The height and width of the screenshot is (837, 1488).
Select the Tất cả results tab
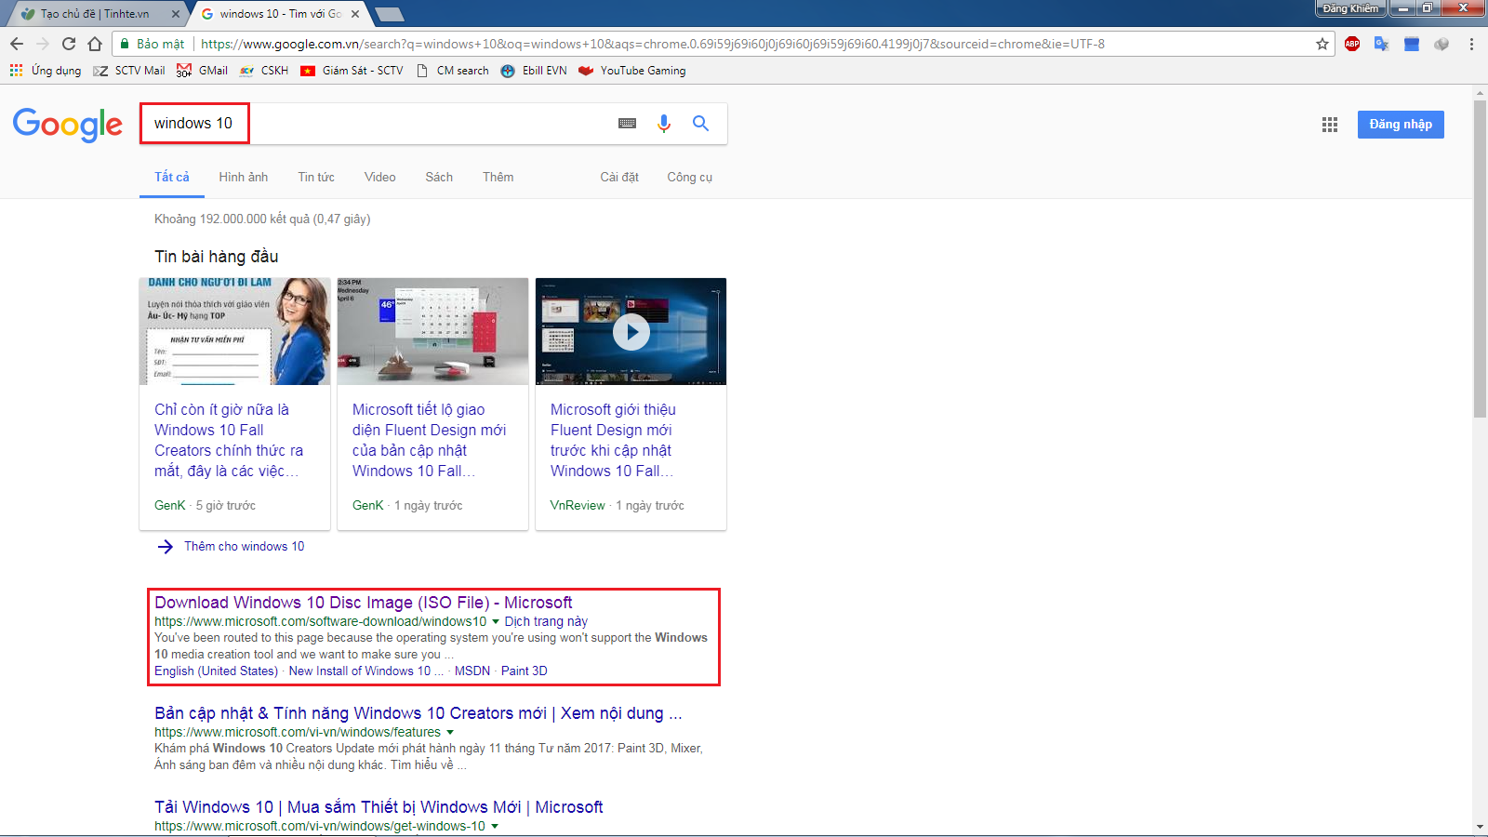[172, 177]
